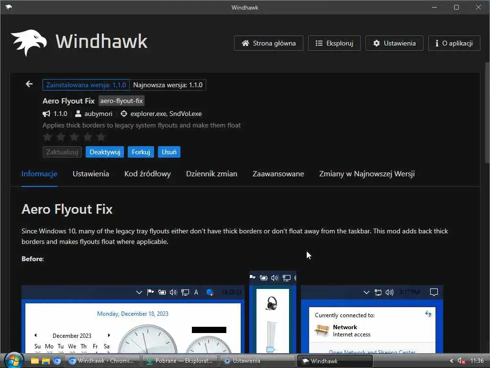Remove the mod with Usuń

[169, 152]
